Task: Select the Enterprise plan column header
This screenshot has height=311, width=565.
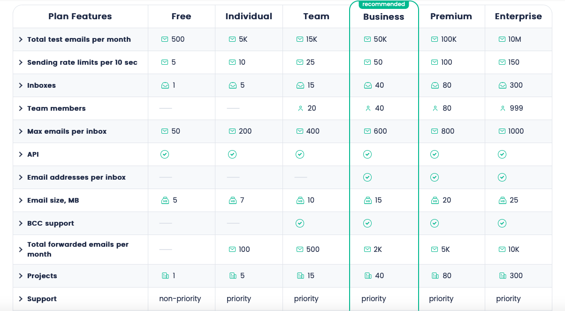Action: (518, 16)
